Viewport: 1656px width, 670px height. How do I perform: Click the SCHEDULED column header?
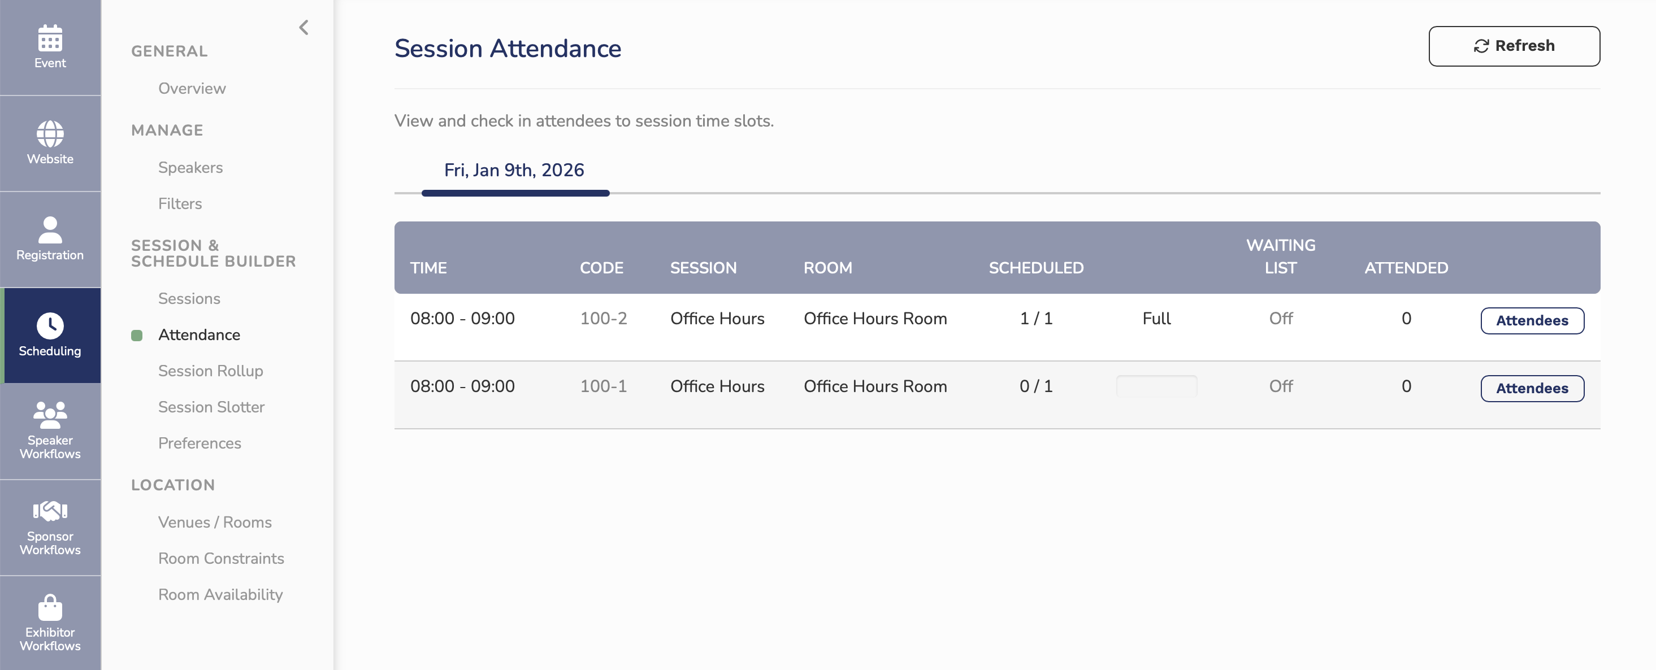[1037, 268]
